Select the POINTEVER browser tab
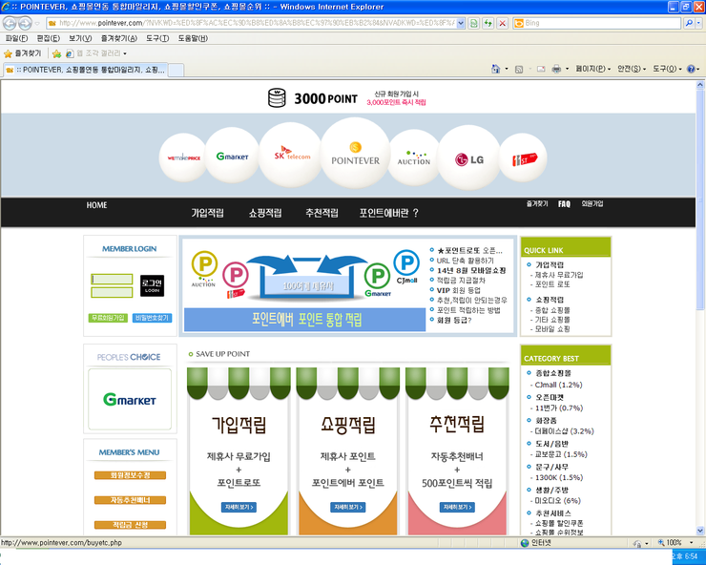The width and height of the screenshot is (706, 565). pyautogui.click(x=86, y=70)
